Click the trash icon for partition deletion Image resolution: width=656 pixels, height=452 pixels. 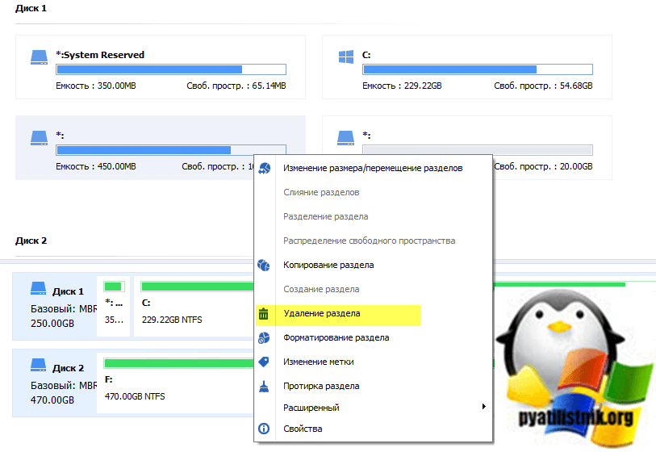(x=264, y=313)
